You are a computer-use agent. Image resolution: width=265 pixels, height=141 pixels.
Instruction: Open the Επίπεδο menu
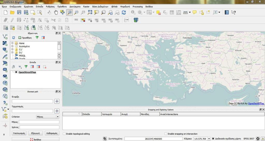pos(39,6)
